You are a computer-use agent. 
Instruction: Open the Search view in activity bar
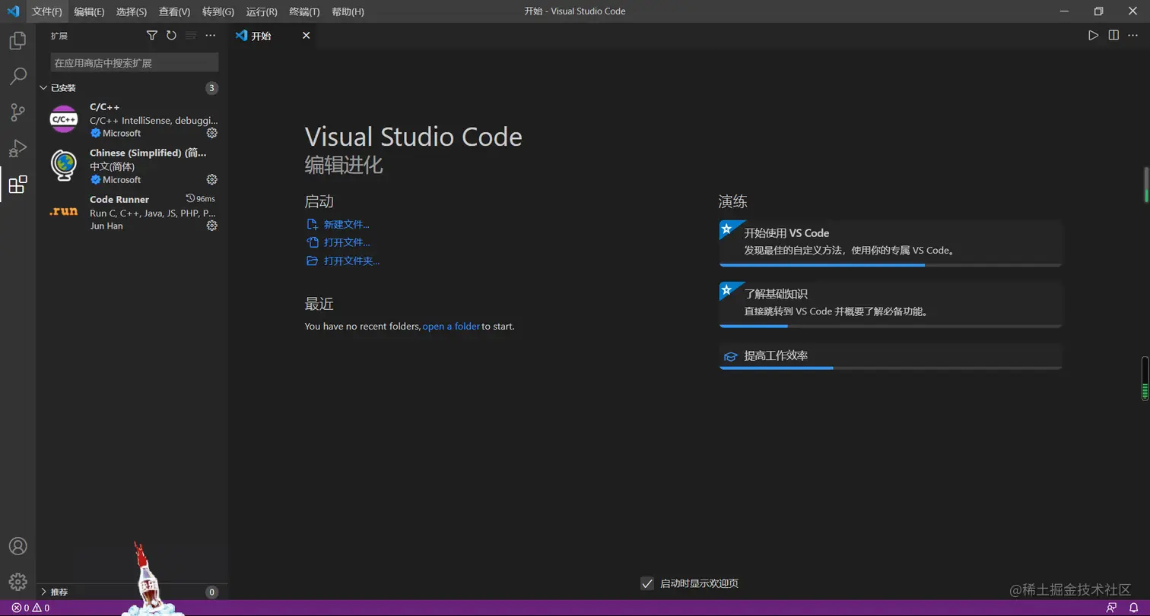click(17, 77)
